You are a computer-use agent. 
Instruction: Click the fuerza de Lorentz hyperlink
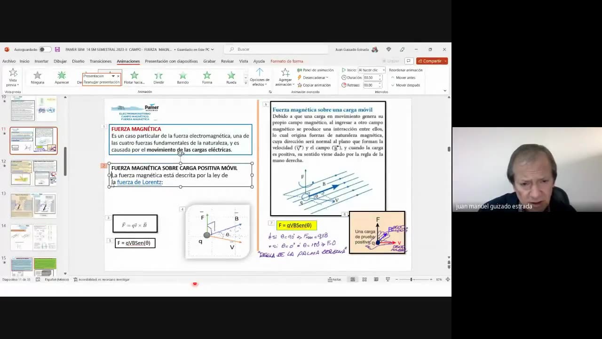(x=140, y=182)
